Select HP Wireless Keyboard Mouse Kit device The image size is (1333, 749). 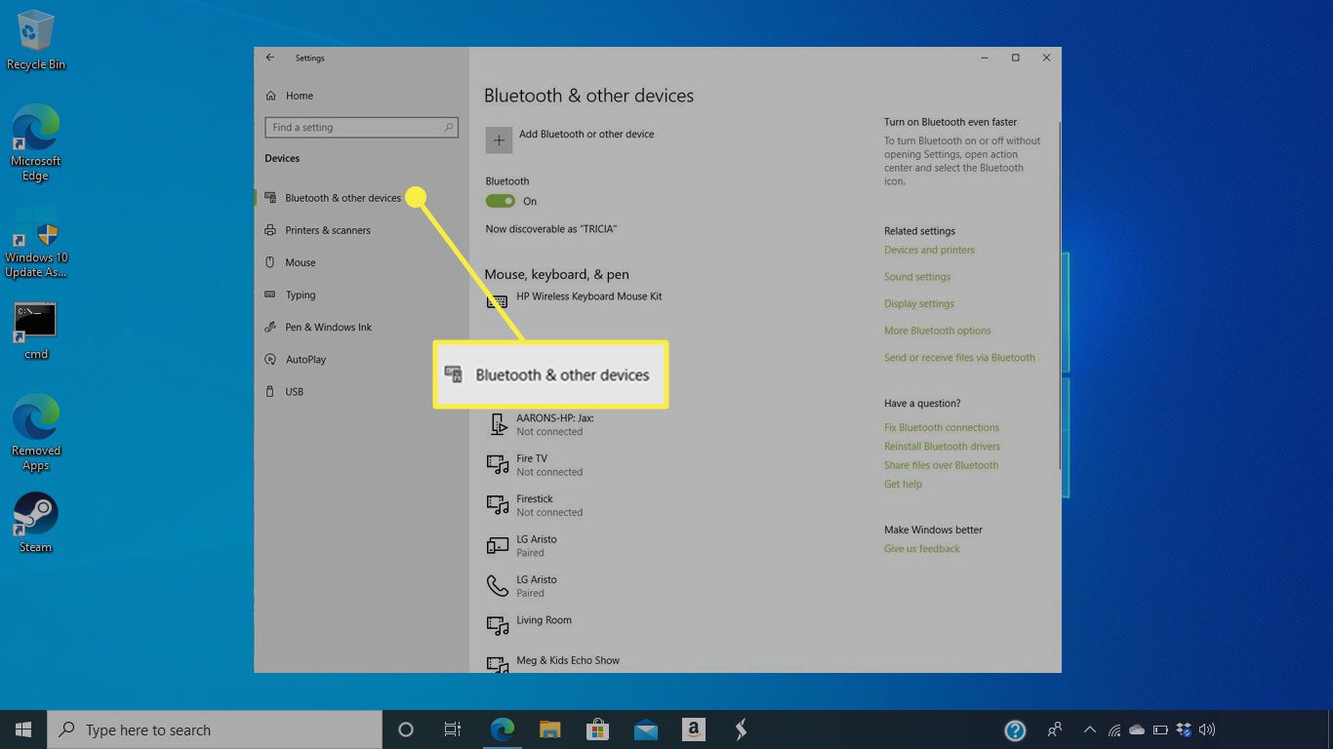575,300
